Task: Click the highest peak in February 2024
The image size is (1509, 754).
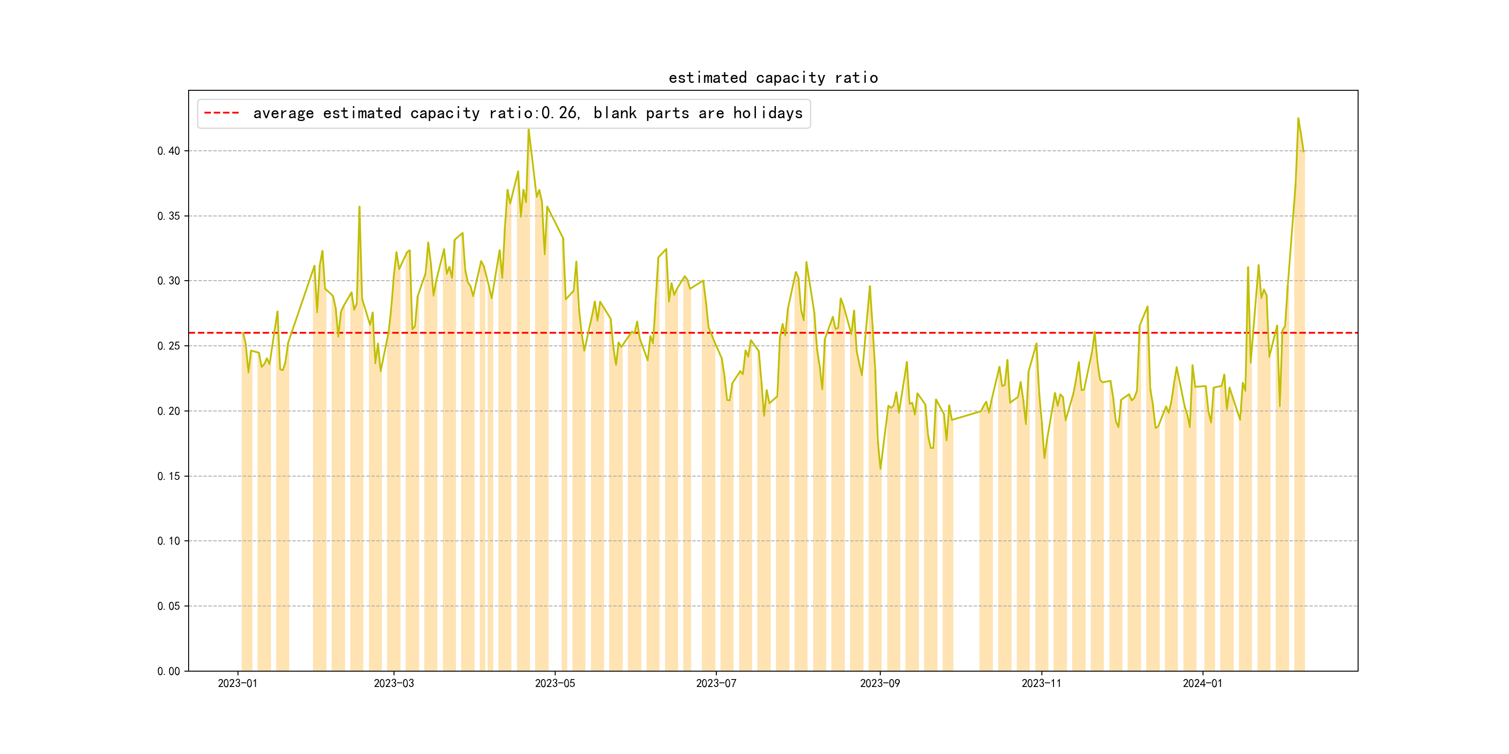Action: [x=1298, y=119]
